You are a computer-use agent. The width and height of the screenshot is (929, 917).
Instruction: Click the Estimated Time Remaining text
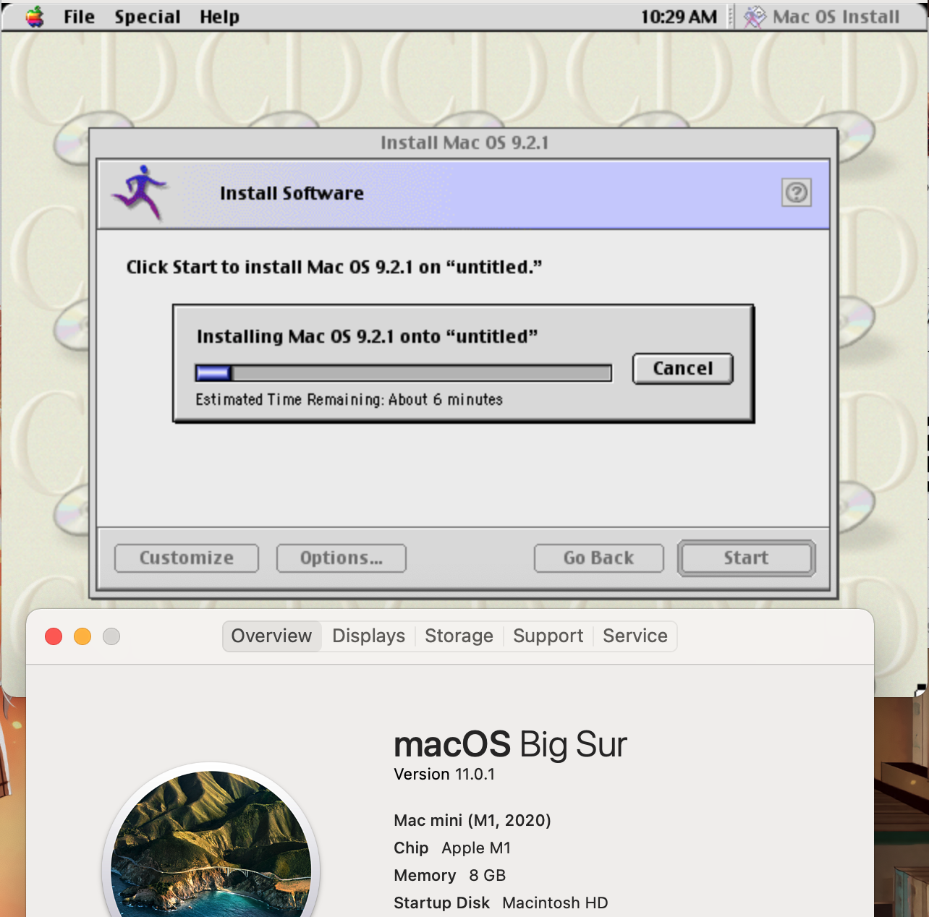pyautogui.click(x=349, y=399)
